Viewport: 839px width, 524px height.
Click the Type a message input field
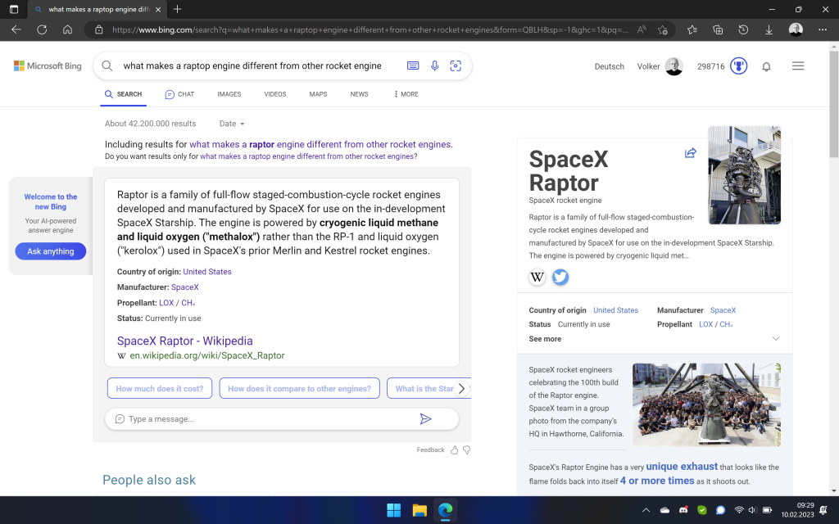click(262, 419)
